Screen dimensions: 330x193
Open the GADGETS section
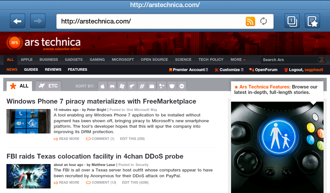pos(74,60)
